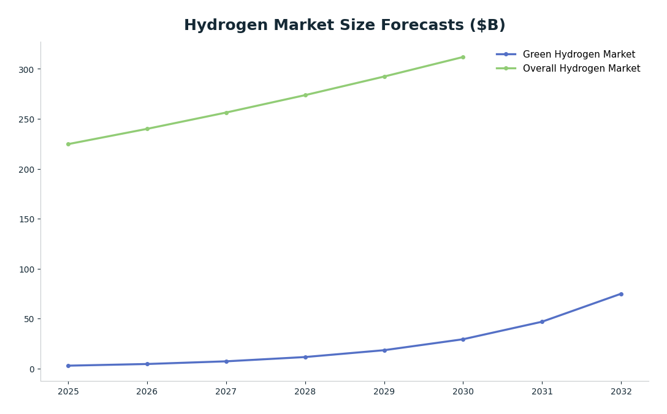Click the 2031 x-axis label
This screenshot has width=667, height=414.
542,391
